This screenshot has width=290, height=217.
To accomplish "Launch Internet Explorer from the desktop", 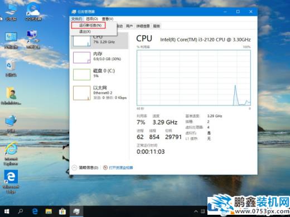I will [11, 154].
